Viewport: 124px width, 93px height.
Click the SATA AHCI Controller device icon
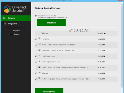click(40, 44)
